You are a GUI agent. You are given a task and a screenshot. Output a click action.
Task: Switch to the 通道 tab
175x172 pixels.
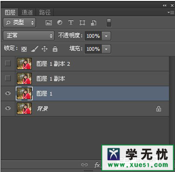point(27,12)
